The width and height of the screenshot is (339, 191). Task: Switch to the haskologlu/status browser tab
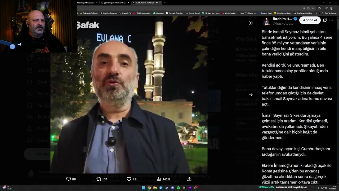click(87, 3)
